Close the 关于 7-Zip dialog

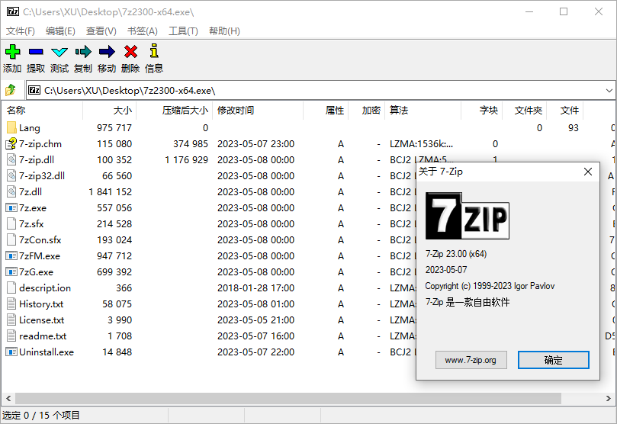pos(588,172)
